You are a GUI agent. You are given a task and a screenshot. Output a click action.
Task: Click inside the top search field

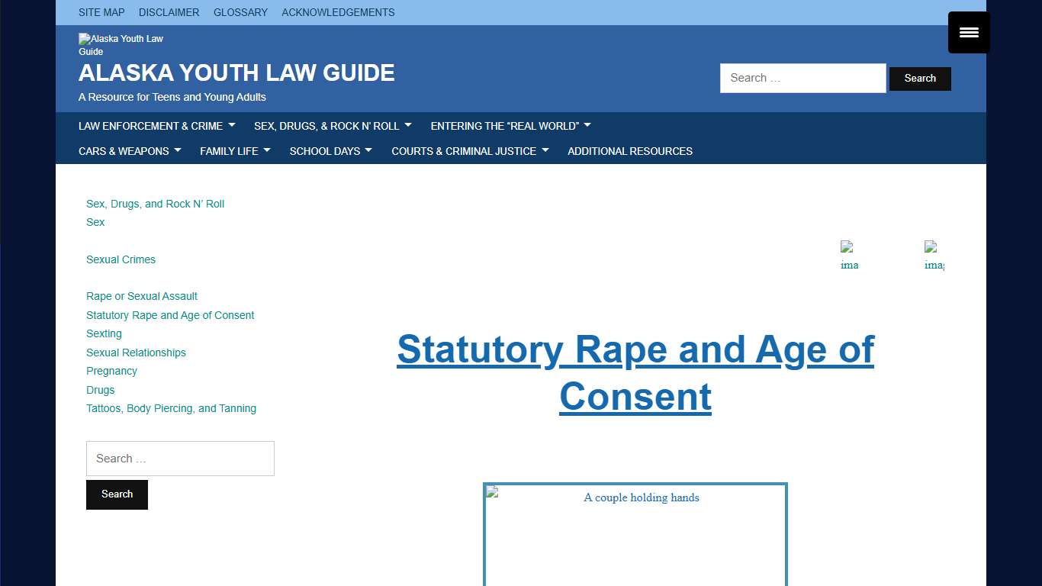click(802, 78)
